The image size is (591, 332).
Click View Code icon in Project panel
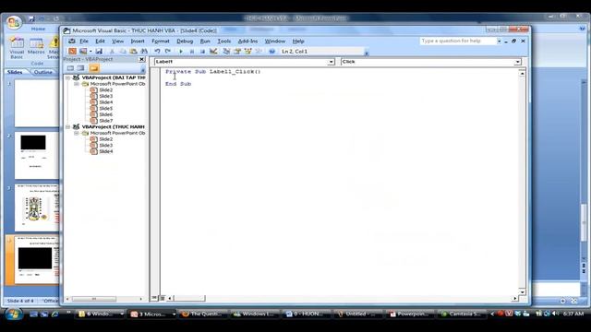point(70,68)
